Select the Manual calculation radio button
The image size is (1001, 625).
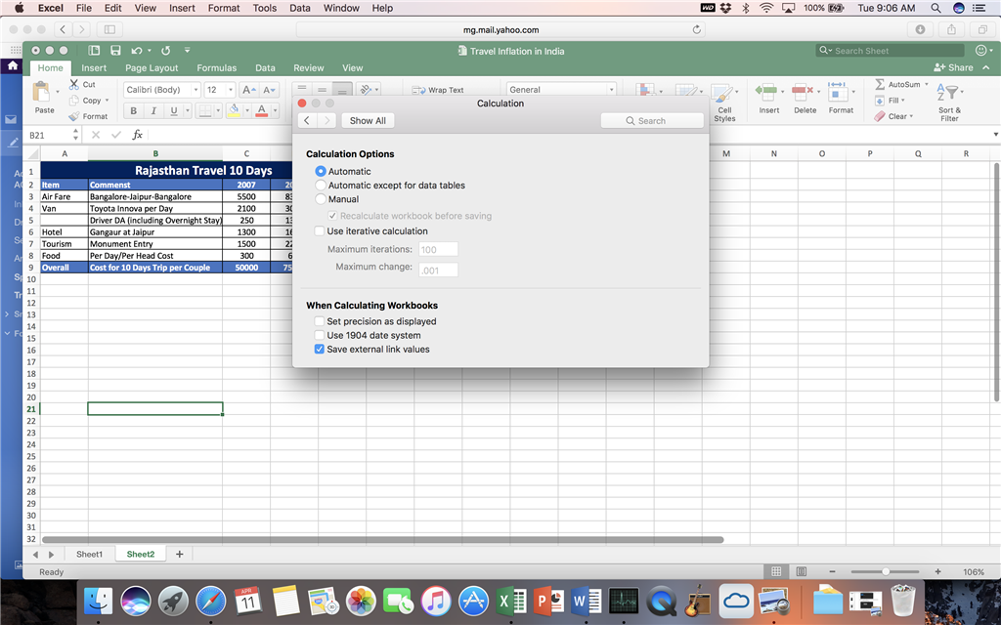click(321, 199)
